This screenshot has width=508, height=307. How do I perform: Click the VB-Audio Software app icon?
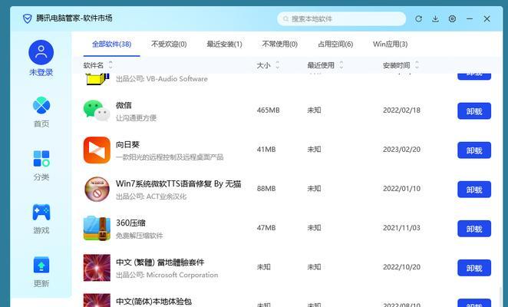click(x=97, y=79)
